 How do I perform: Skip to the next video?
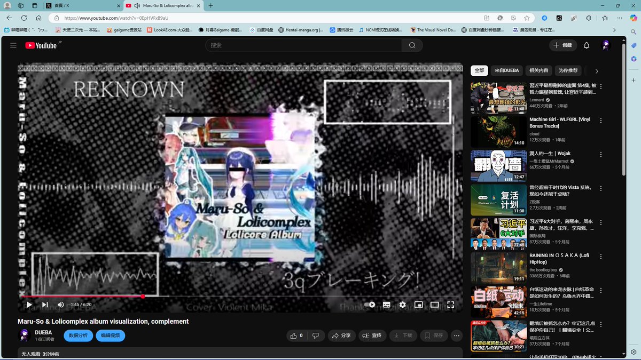tap(45, 305)
